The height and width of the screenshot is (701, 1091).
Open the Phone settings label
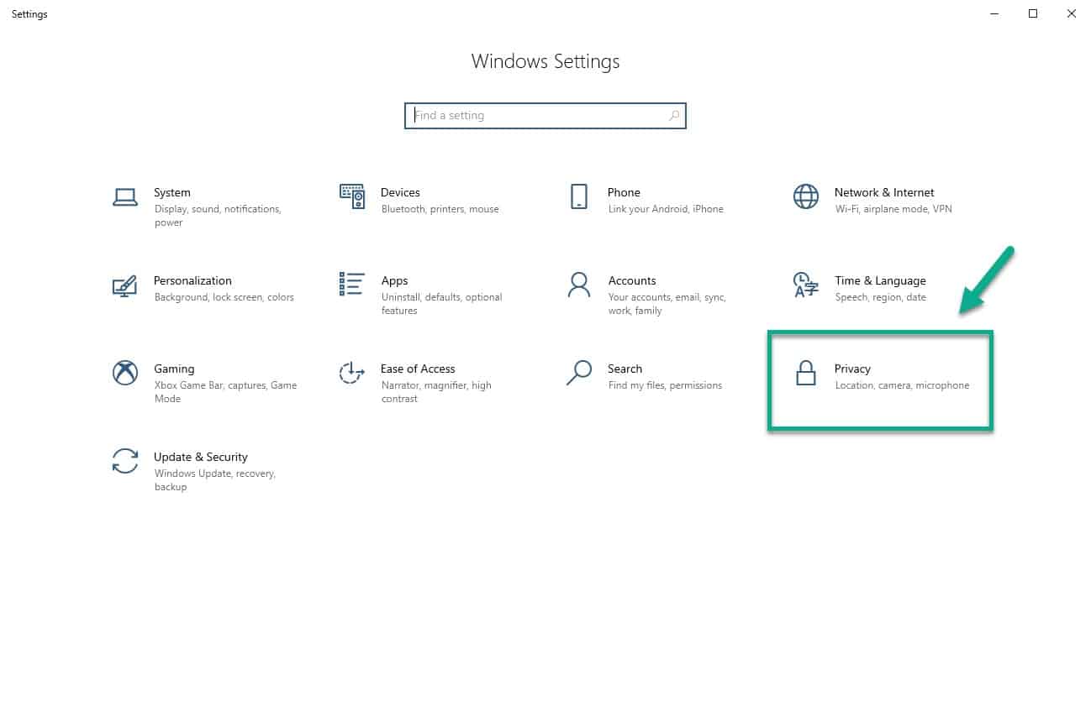coord(624,192)
